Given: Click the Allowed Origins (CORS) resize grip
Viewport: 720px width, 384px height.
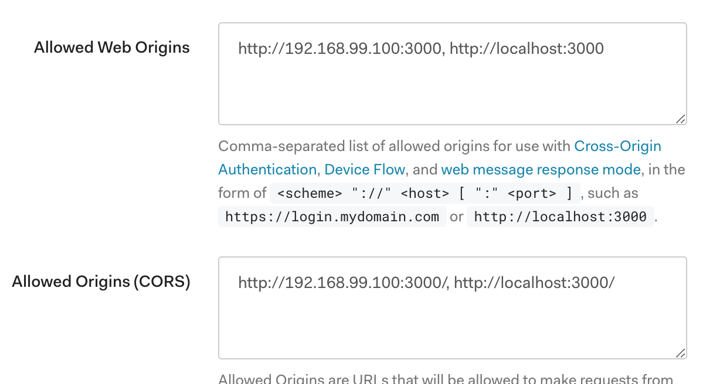Looking at the screenshot, I should [x=681, y=354].
